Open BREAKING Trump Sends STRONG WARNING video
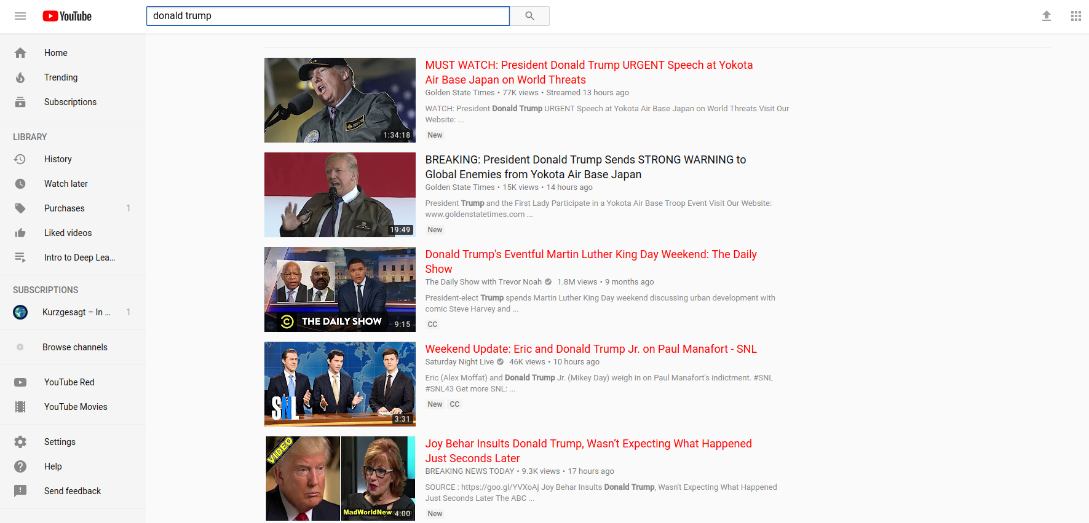This screenshot has height=523, width=1089. click(x=585, y=167)
